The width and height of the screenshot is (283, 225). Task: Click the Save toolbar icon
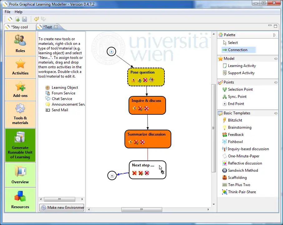click(24, 19)
